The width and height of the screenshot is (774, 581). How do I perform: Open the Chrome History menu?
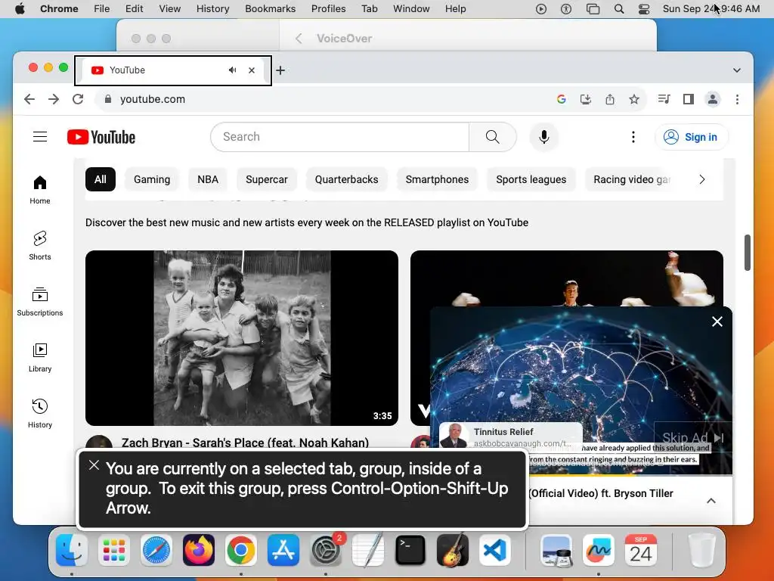(x=212, y=9)
